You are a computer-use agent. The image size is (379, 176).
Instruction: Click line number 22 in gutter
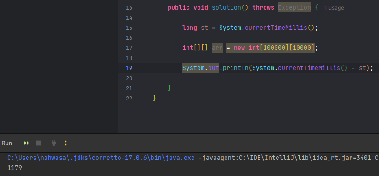coord(129,99)
